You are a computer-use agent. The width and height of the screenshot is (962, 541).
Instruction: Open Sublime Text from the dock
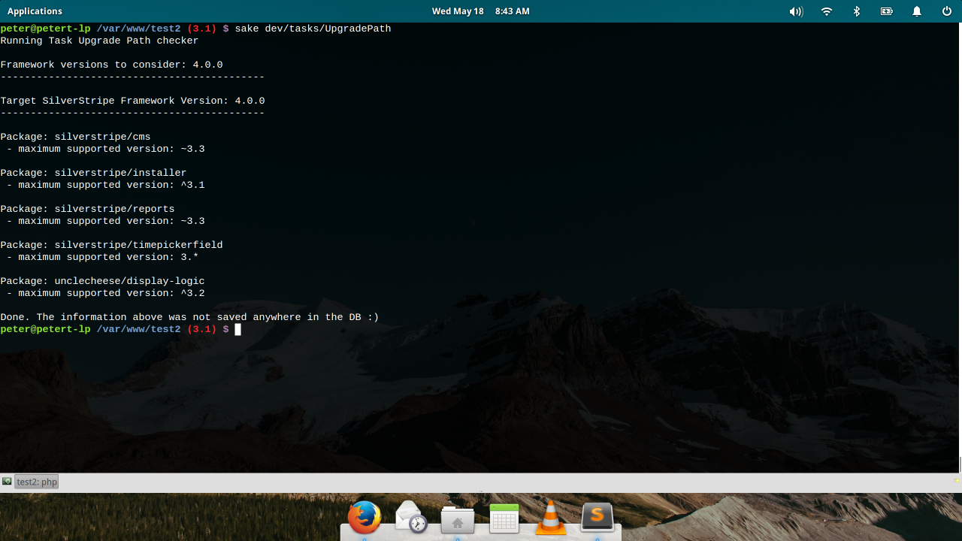[597, 518]
